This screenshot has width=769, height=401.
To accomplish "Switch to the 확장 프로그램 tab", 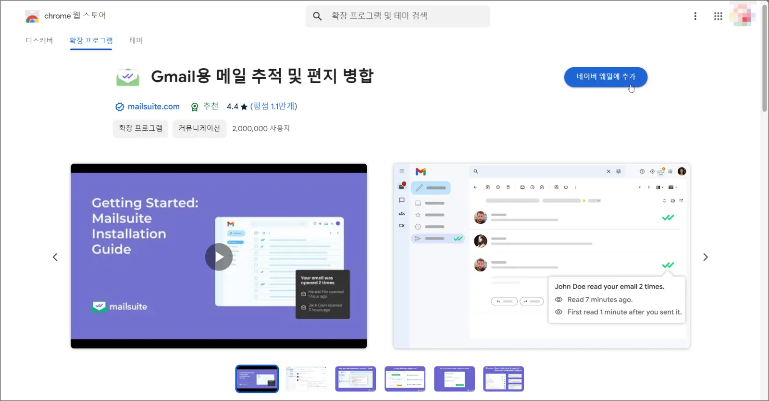I will pyautogui.click(x=91, y=40).
